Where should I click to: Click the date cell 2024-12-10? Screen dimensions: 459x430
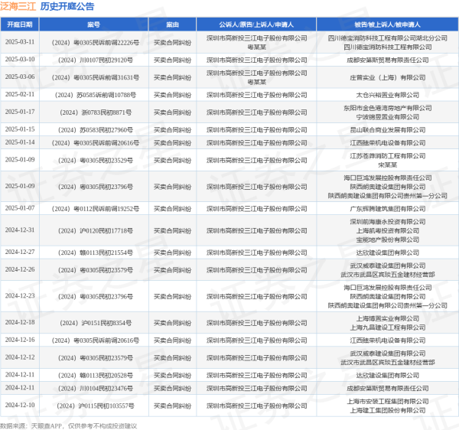pyautogui.click(x=20, y=405)
